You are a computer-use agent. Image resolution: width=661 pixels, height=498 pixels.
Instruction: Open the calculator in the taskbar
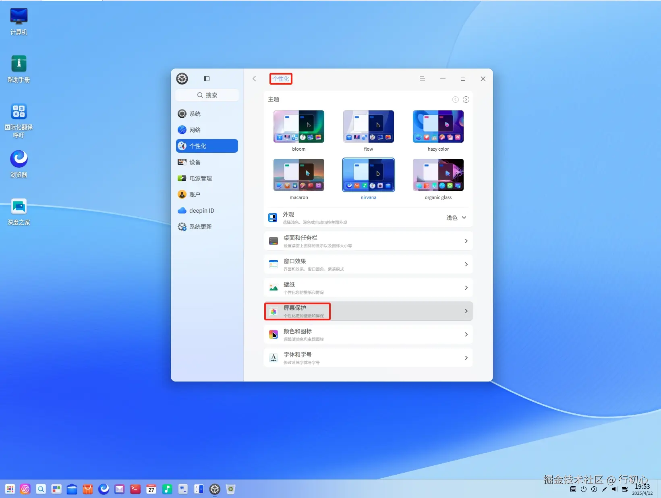199,489
